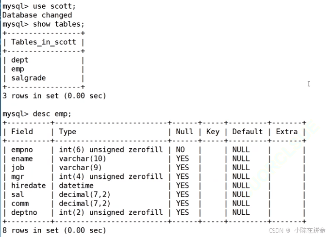
Task: Click the 'deptno' field name
Action: point(24,212)
